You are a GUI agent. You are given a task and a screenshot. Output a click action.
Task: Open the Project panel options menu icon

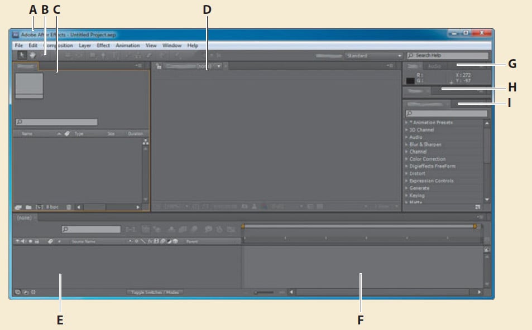click(138, 65)
